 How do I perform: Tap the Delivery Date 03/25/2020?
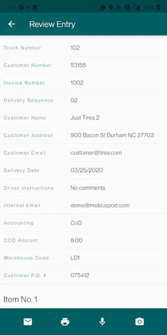86,170
